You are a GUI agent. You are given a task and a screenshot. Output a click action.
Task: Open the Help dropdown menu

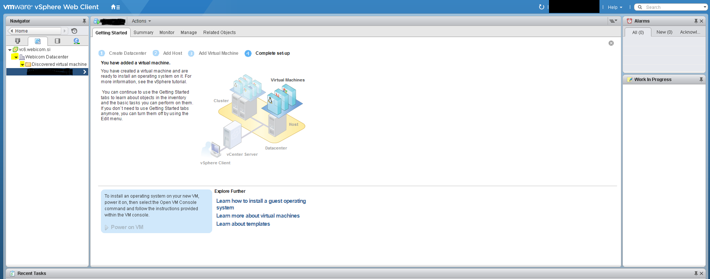point(615,7)
